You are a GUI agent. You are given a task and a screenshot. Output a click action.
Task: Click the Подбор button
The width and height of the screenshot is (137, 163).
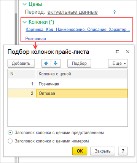tap(79, 63)
